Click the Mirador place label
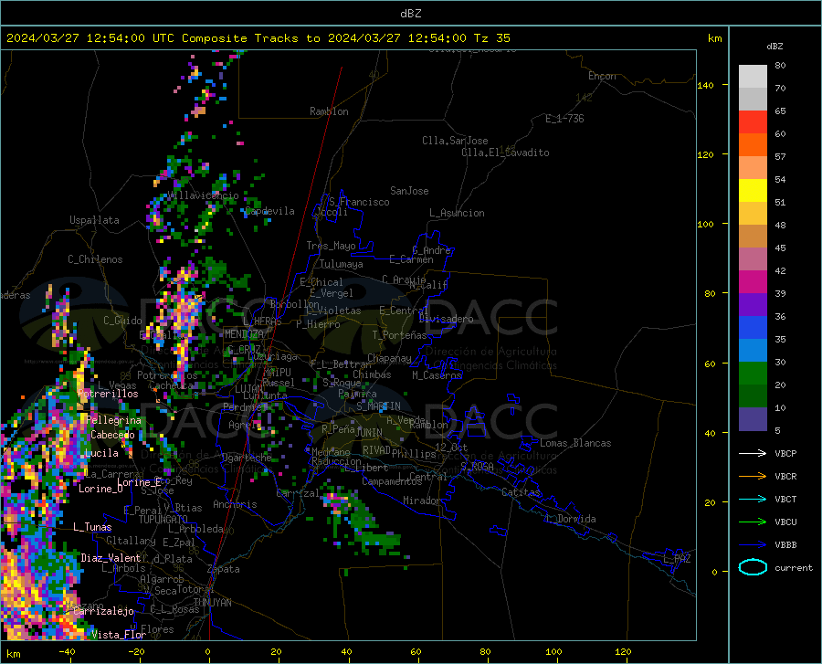822x664 pixels. (x=421, y=501)
